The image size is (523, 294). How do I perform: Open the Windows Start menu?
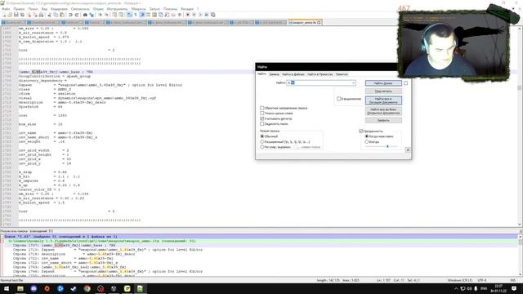pyautogui.click(x=7, y=288)
